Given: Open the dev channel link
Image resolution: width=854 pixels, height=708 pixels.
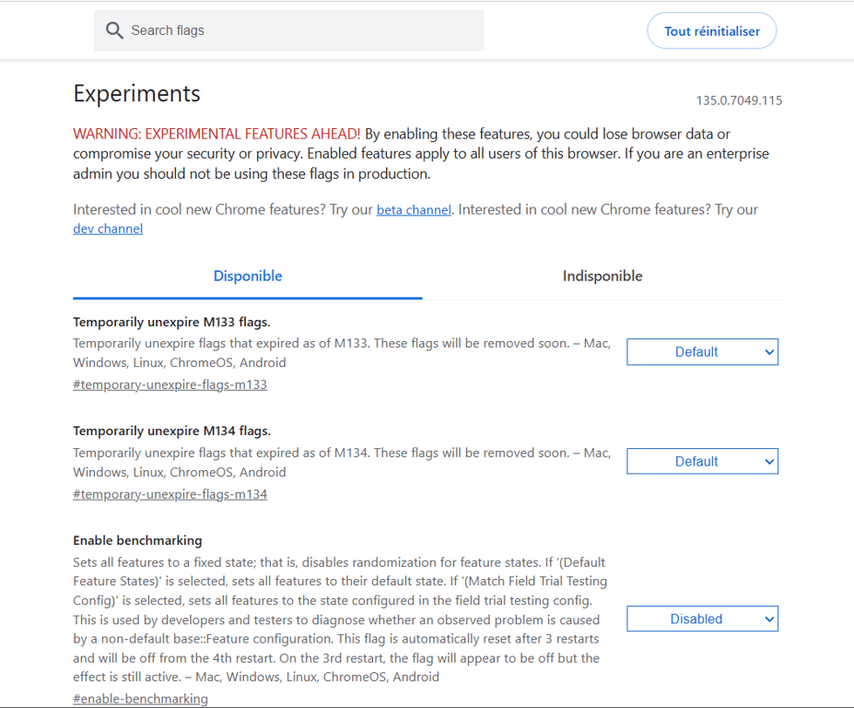Looking at the screenshot, I should 107,229.
